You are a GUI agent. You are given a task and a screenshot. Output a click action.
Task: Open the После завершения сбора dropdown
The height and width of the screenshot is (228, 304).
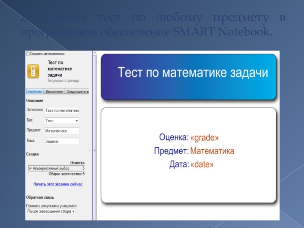(51, 211)
